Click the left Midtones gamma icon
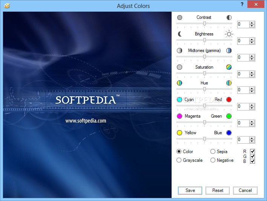This screenshot has height=201, width=267. (x=180, y=51)
